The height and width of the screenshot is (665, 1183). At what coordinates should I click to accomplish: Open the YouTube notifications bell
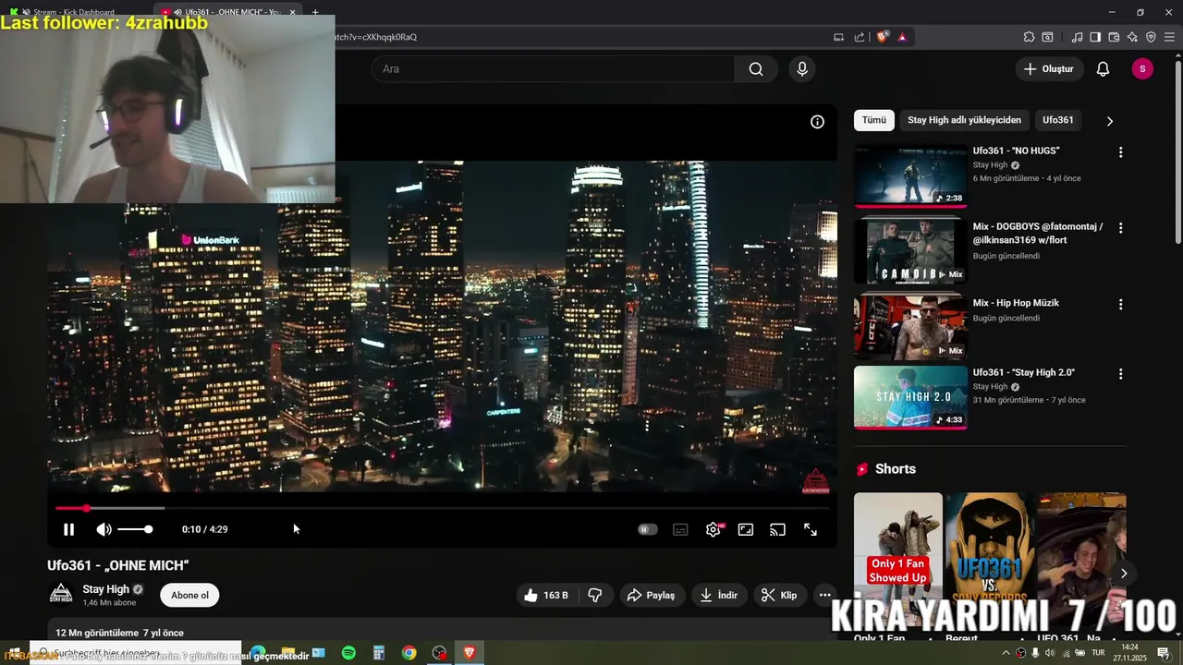tap(1103, 69)
